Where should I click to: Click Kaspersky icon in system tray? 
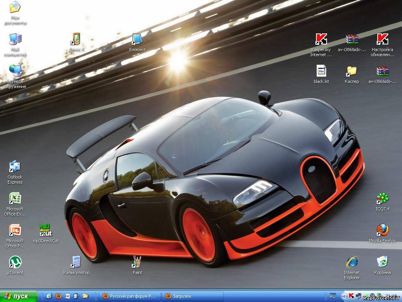point(351,296)
